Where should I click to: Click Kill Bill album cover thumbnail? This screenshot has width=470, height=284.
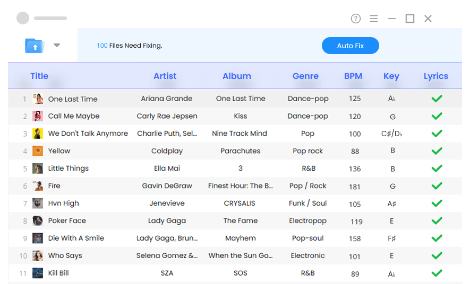pyautogui.click(x=38, y=273)
